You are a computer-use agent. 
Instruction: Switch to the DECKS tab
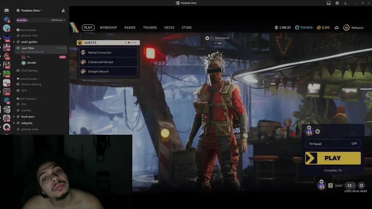pos(169,28)
